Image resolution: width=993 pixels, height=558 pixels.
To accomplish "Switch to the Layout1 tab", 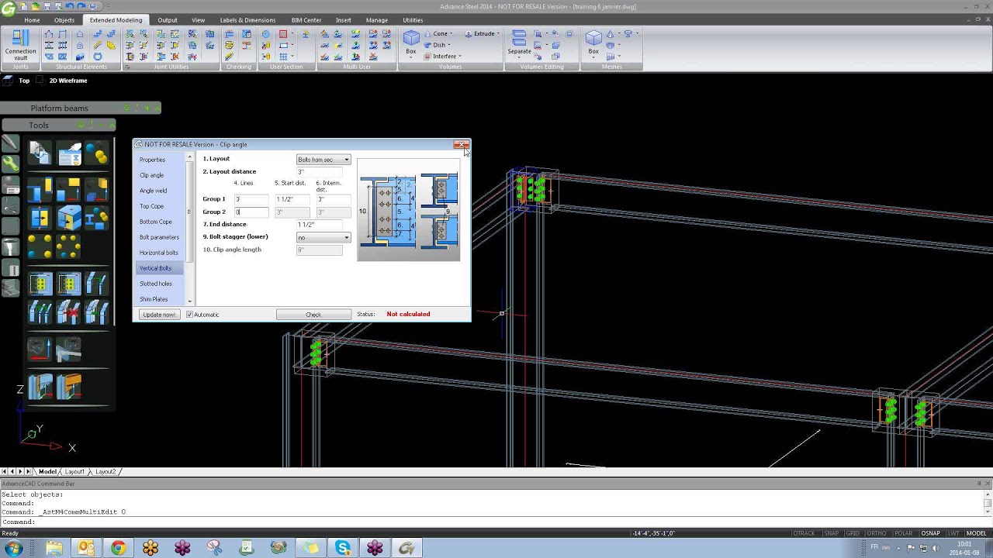I will pos(74,471).
